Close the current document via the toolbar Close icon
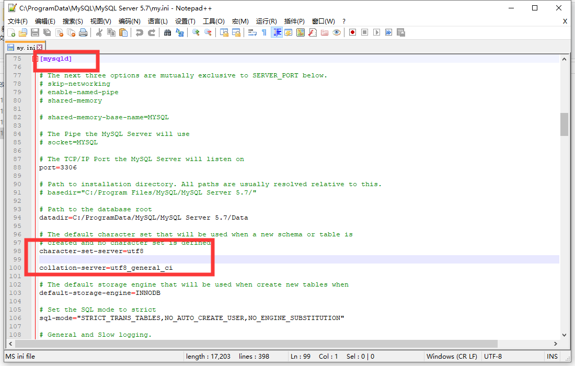The width and height of the screenshot is (575, 366). 60,32
